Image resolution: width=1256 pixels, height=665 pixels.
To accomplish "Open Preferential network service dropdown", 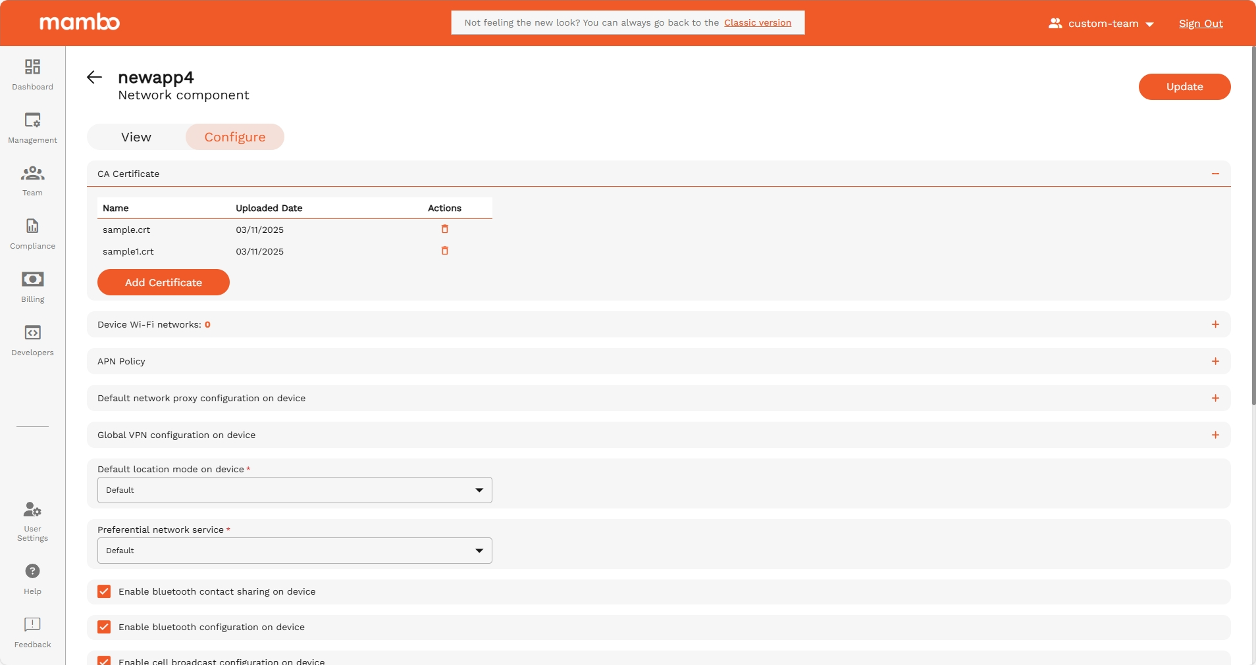I will point(294,551).
